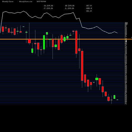Select the 'H: 218.16' high value
This screenshot has width=132, height=132.
pos(70,6)
